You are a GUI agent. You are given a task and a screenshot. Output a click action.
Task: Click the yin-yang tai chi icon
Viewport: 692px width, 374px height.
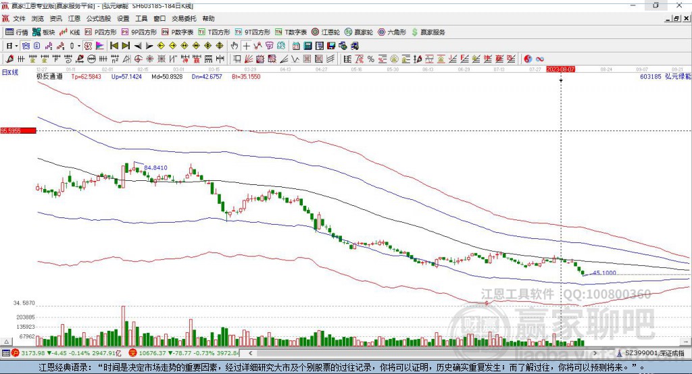(x=527, y=59)
